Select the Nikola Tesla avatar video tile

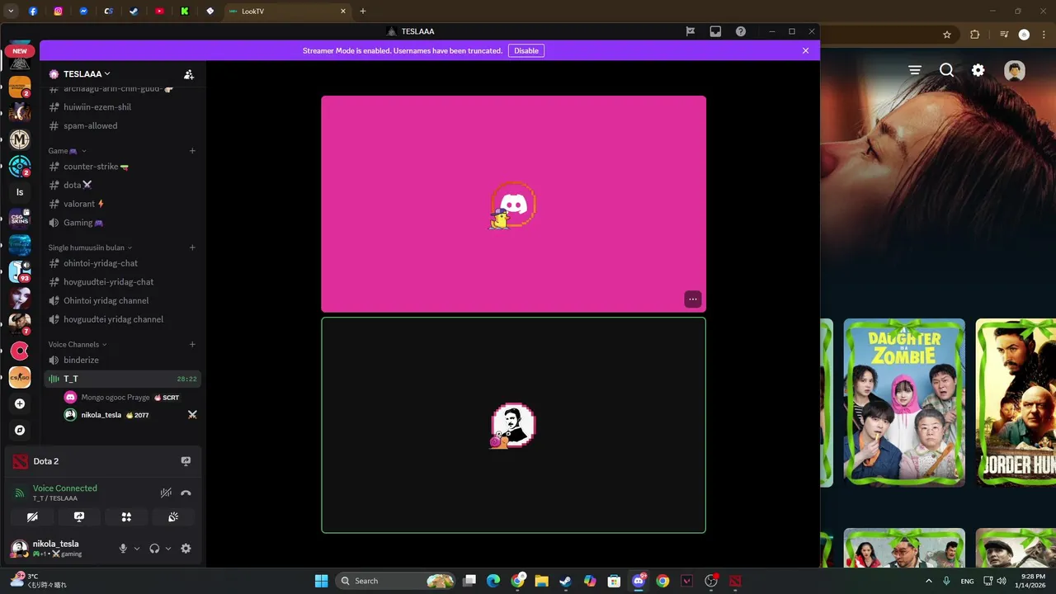513,425
